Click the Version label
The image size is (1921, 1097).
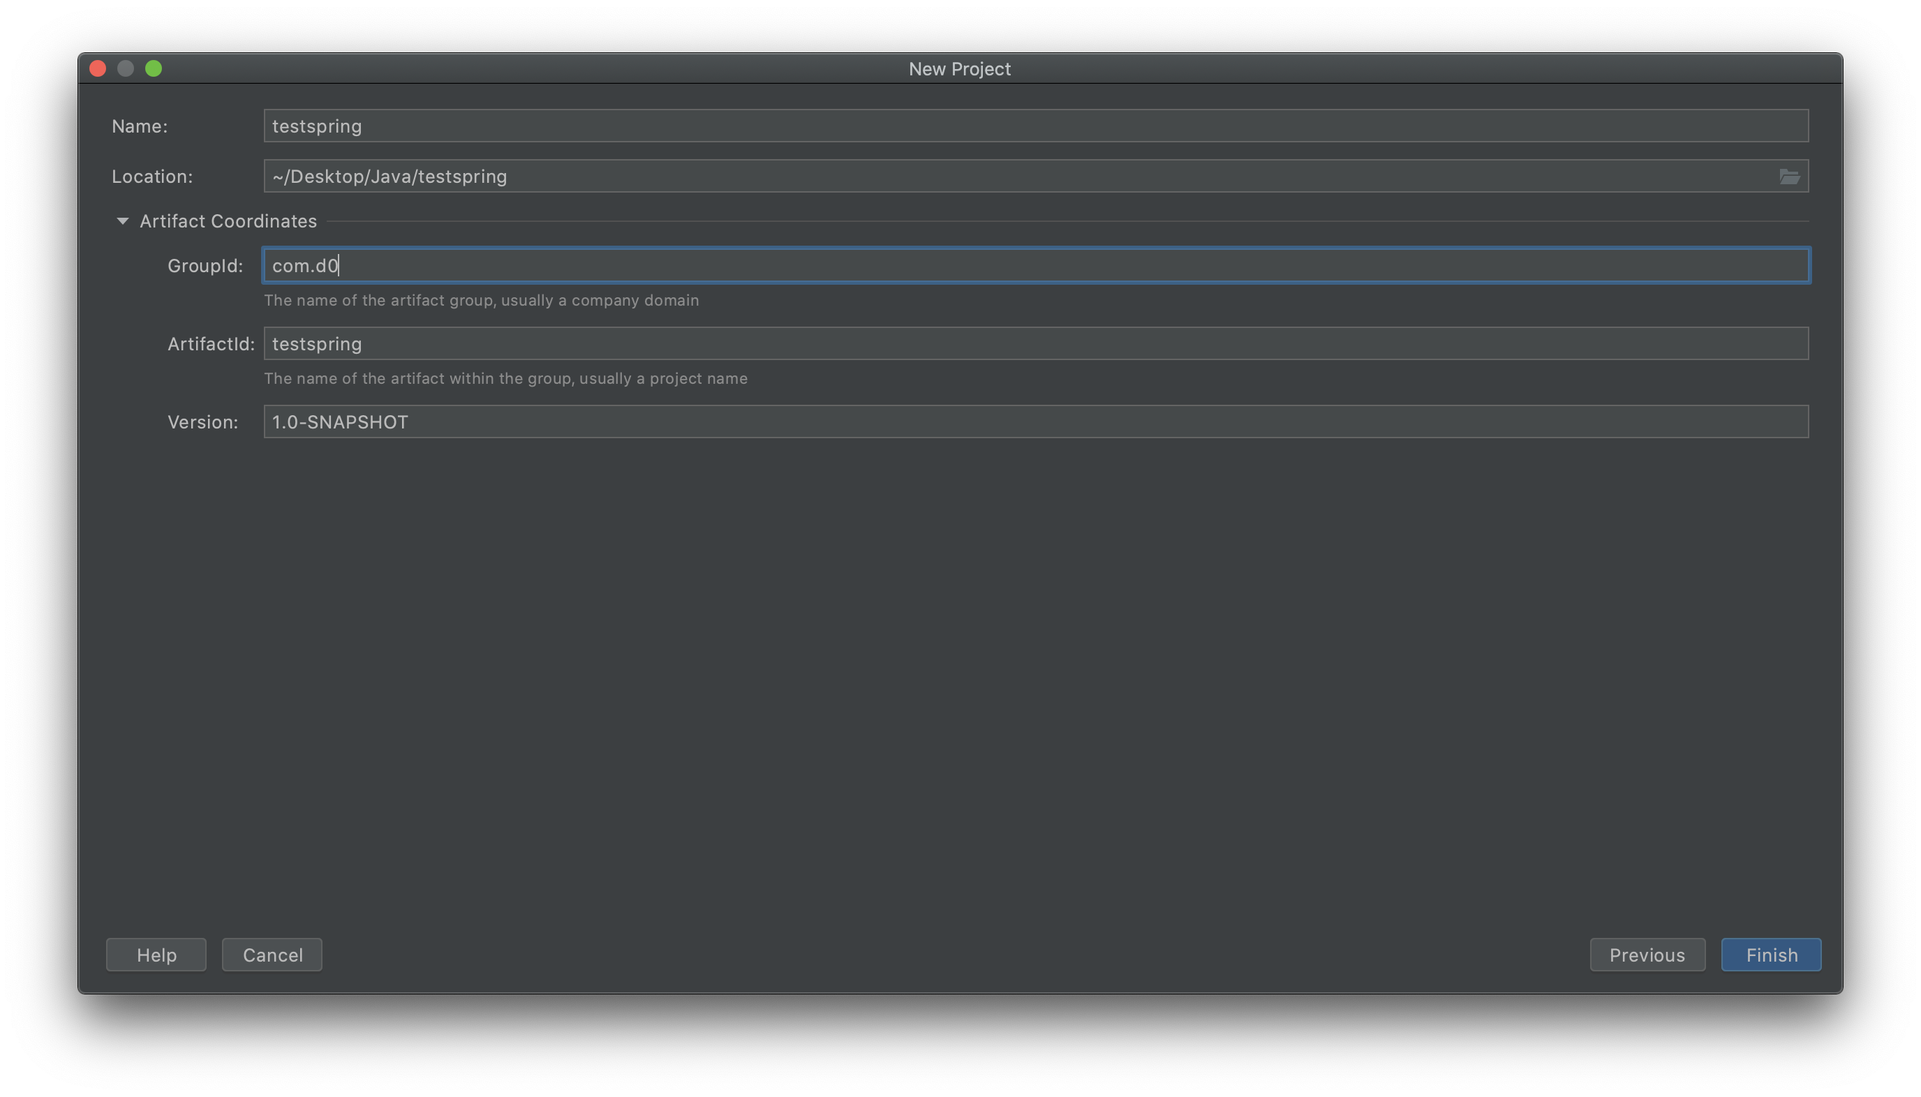click(202, 422)
